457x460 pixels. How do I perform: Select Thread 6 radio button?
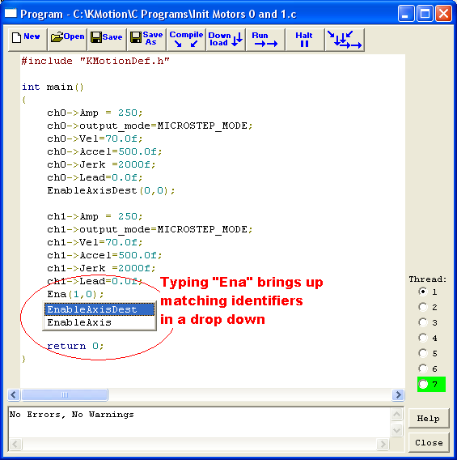click(423, 368)
